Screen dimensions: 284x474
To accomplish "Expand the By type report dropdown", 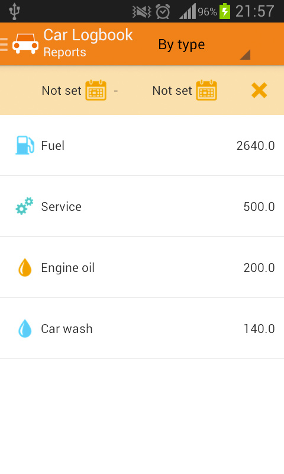I will coord(205,44).
